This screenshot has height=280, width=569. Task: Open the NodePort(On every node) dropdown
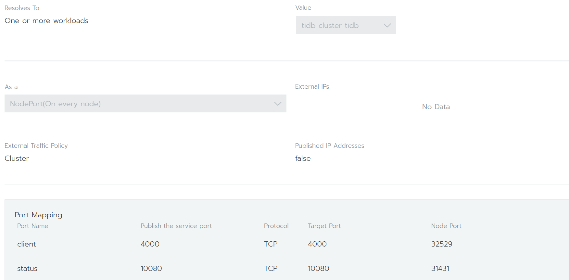coord(140,104)
